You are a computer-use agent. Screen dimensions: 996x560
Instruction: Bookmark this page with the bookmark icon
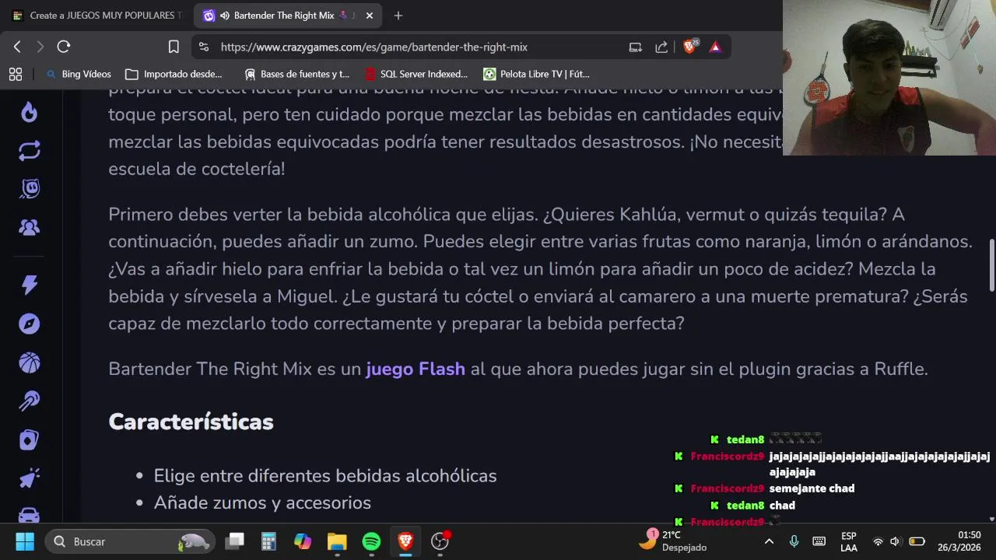(x=174, y=47)
